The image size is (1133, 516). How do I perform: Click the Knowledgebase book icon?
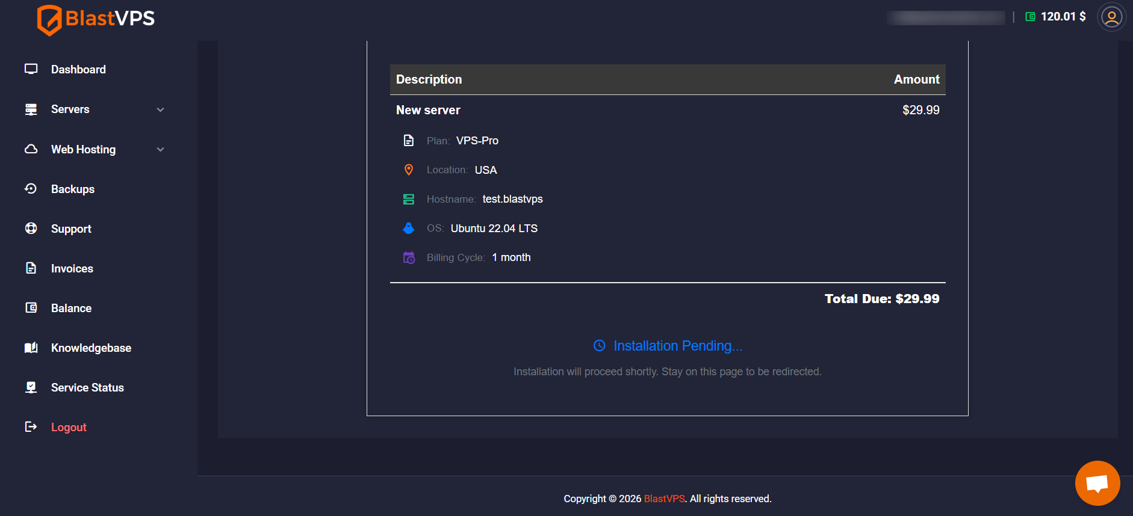(31, 348)
